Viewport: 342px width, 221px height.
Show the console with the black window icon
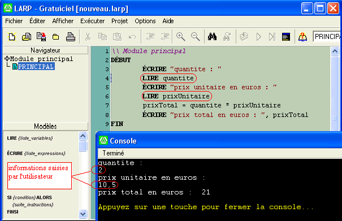tap(286, 37)
